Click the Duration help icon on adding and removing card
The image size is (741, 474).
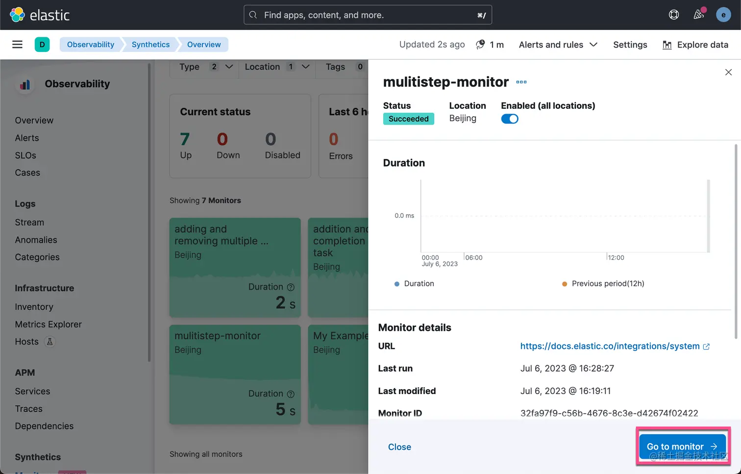(x=291, y=287)
